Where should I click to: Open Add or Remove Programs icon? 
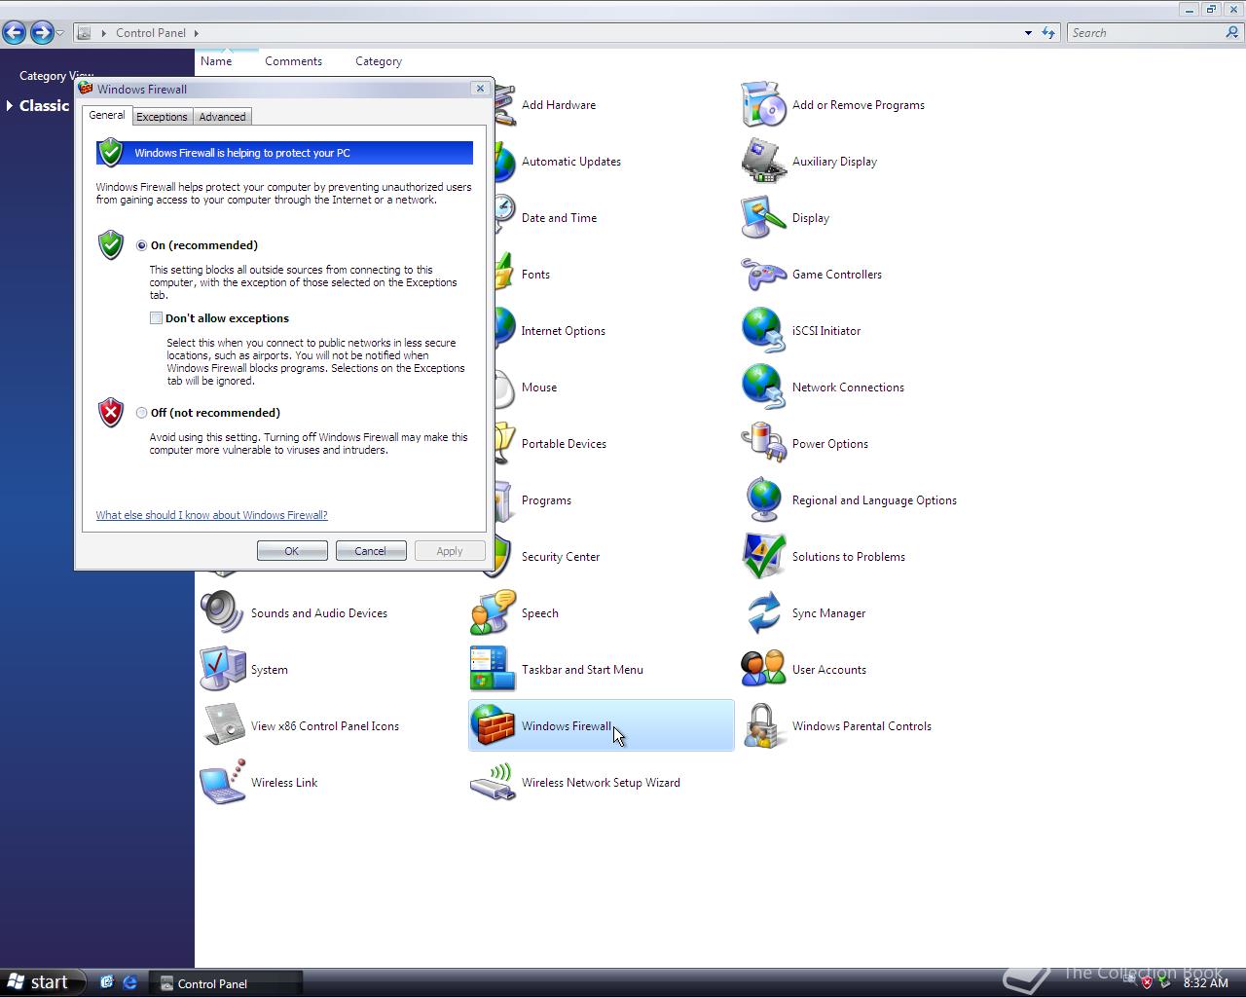763,104
